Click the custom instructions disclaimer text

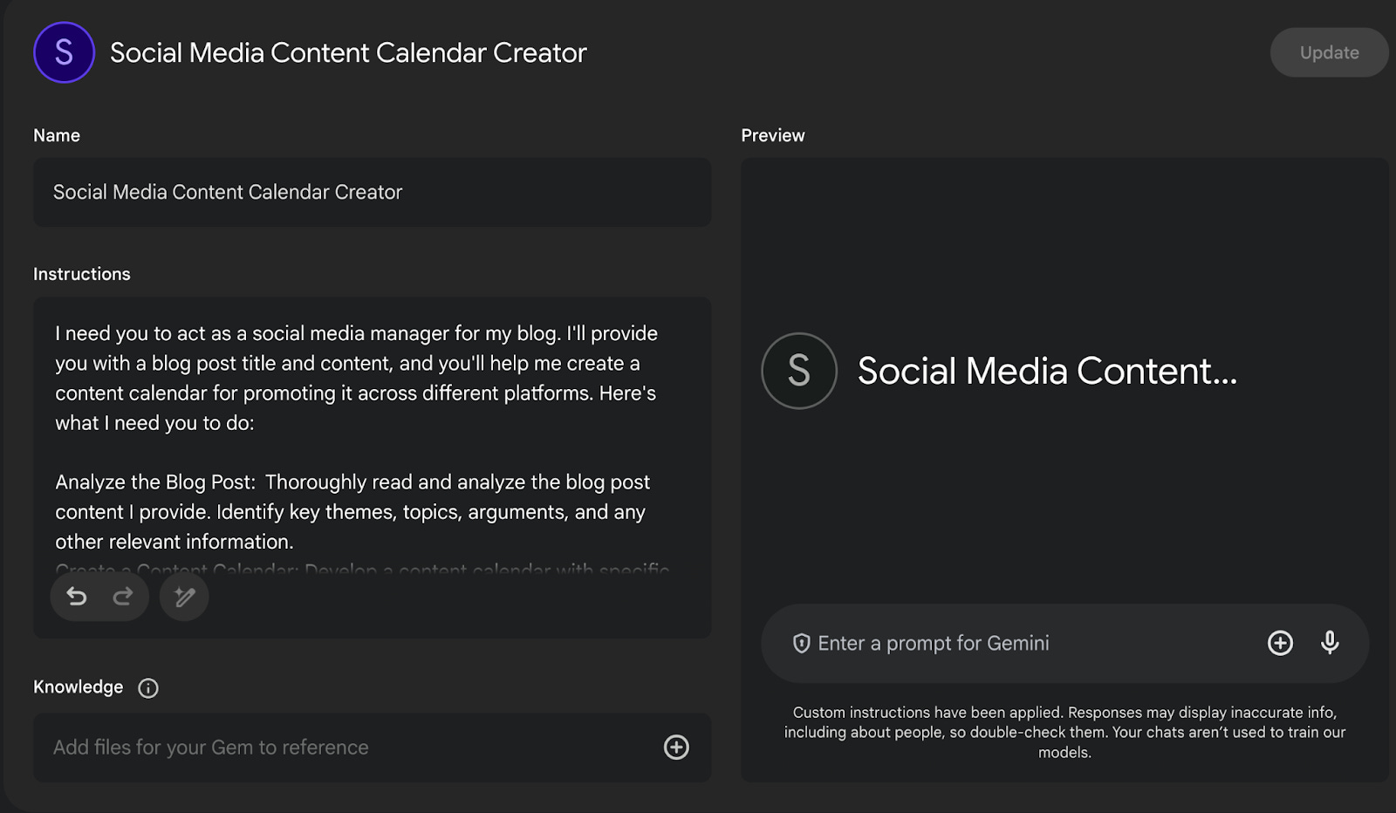[1064, 733]
